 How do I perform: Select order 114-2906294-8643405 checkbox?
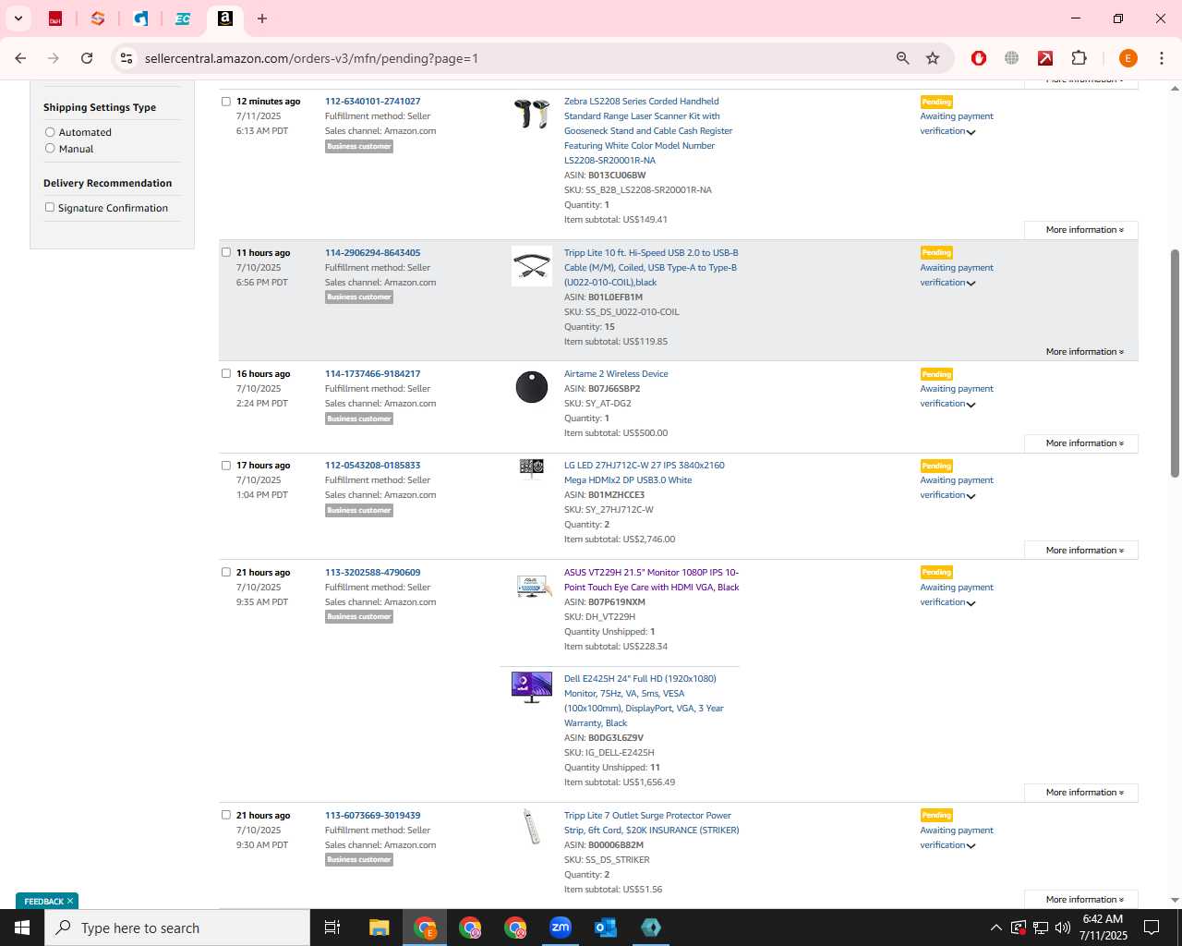pos(225,252)
